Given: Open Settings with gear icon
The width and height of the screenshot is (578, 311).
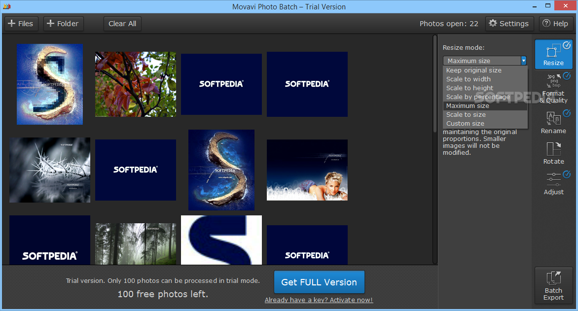Looking at the screenshot, I should [x=509, y=24].
